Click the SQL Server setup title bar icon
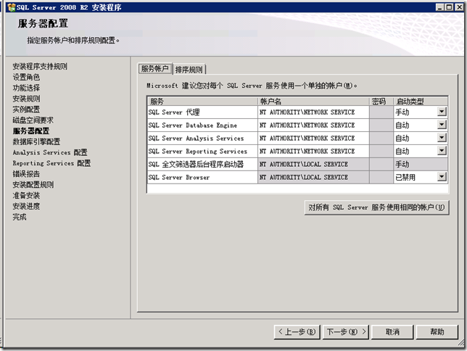 coord(12,7)
